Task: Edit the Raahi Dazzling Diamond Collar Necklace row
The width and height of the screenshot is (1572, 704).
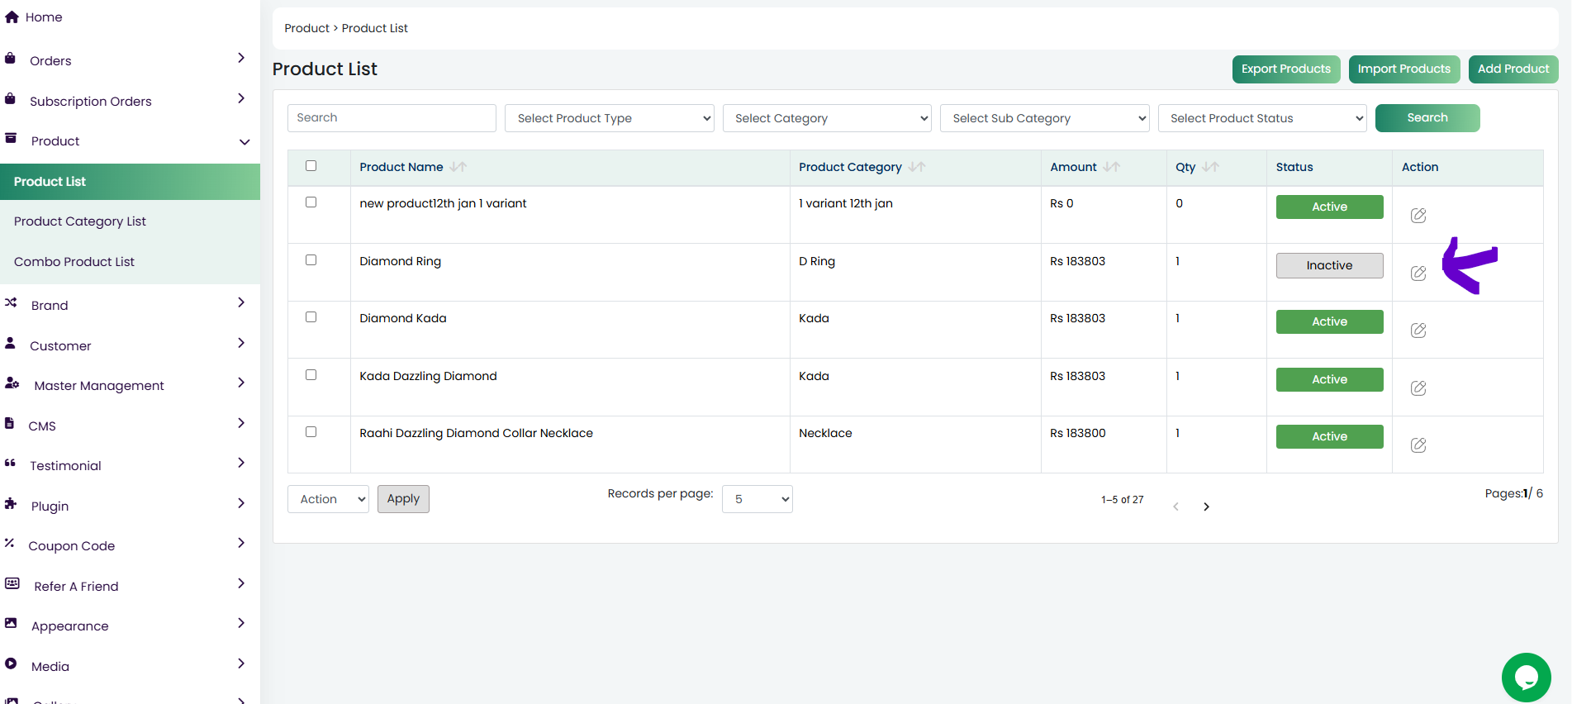Action: 1418,445
